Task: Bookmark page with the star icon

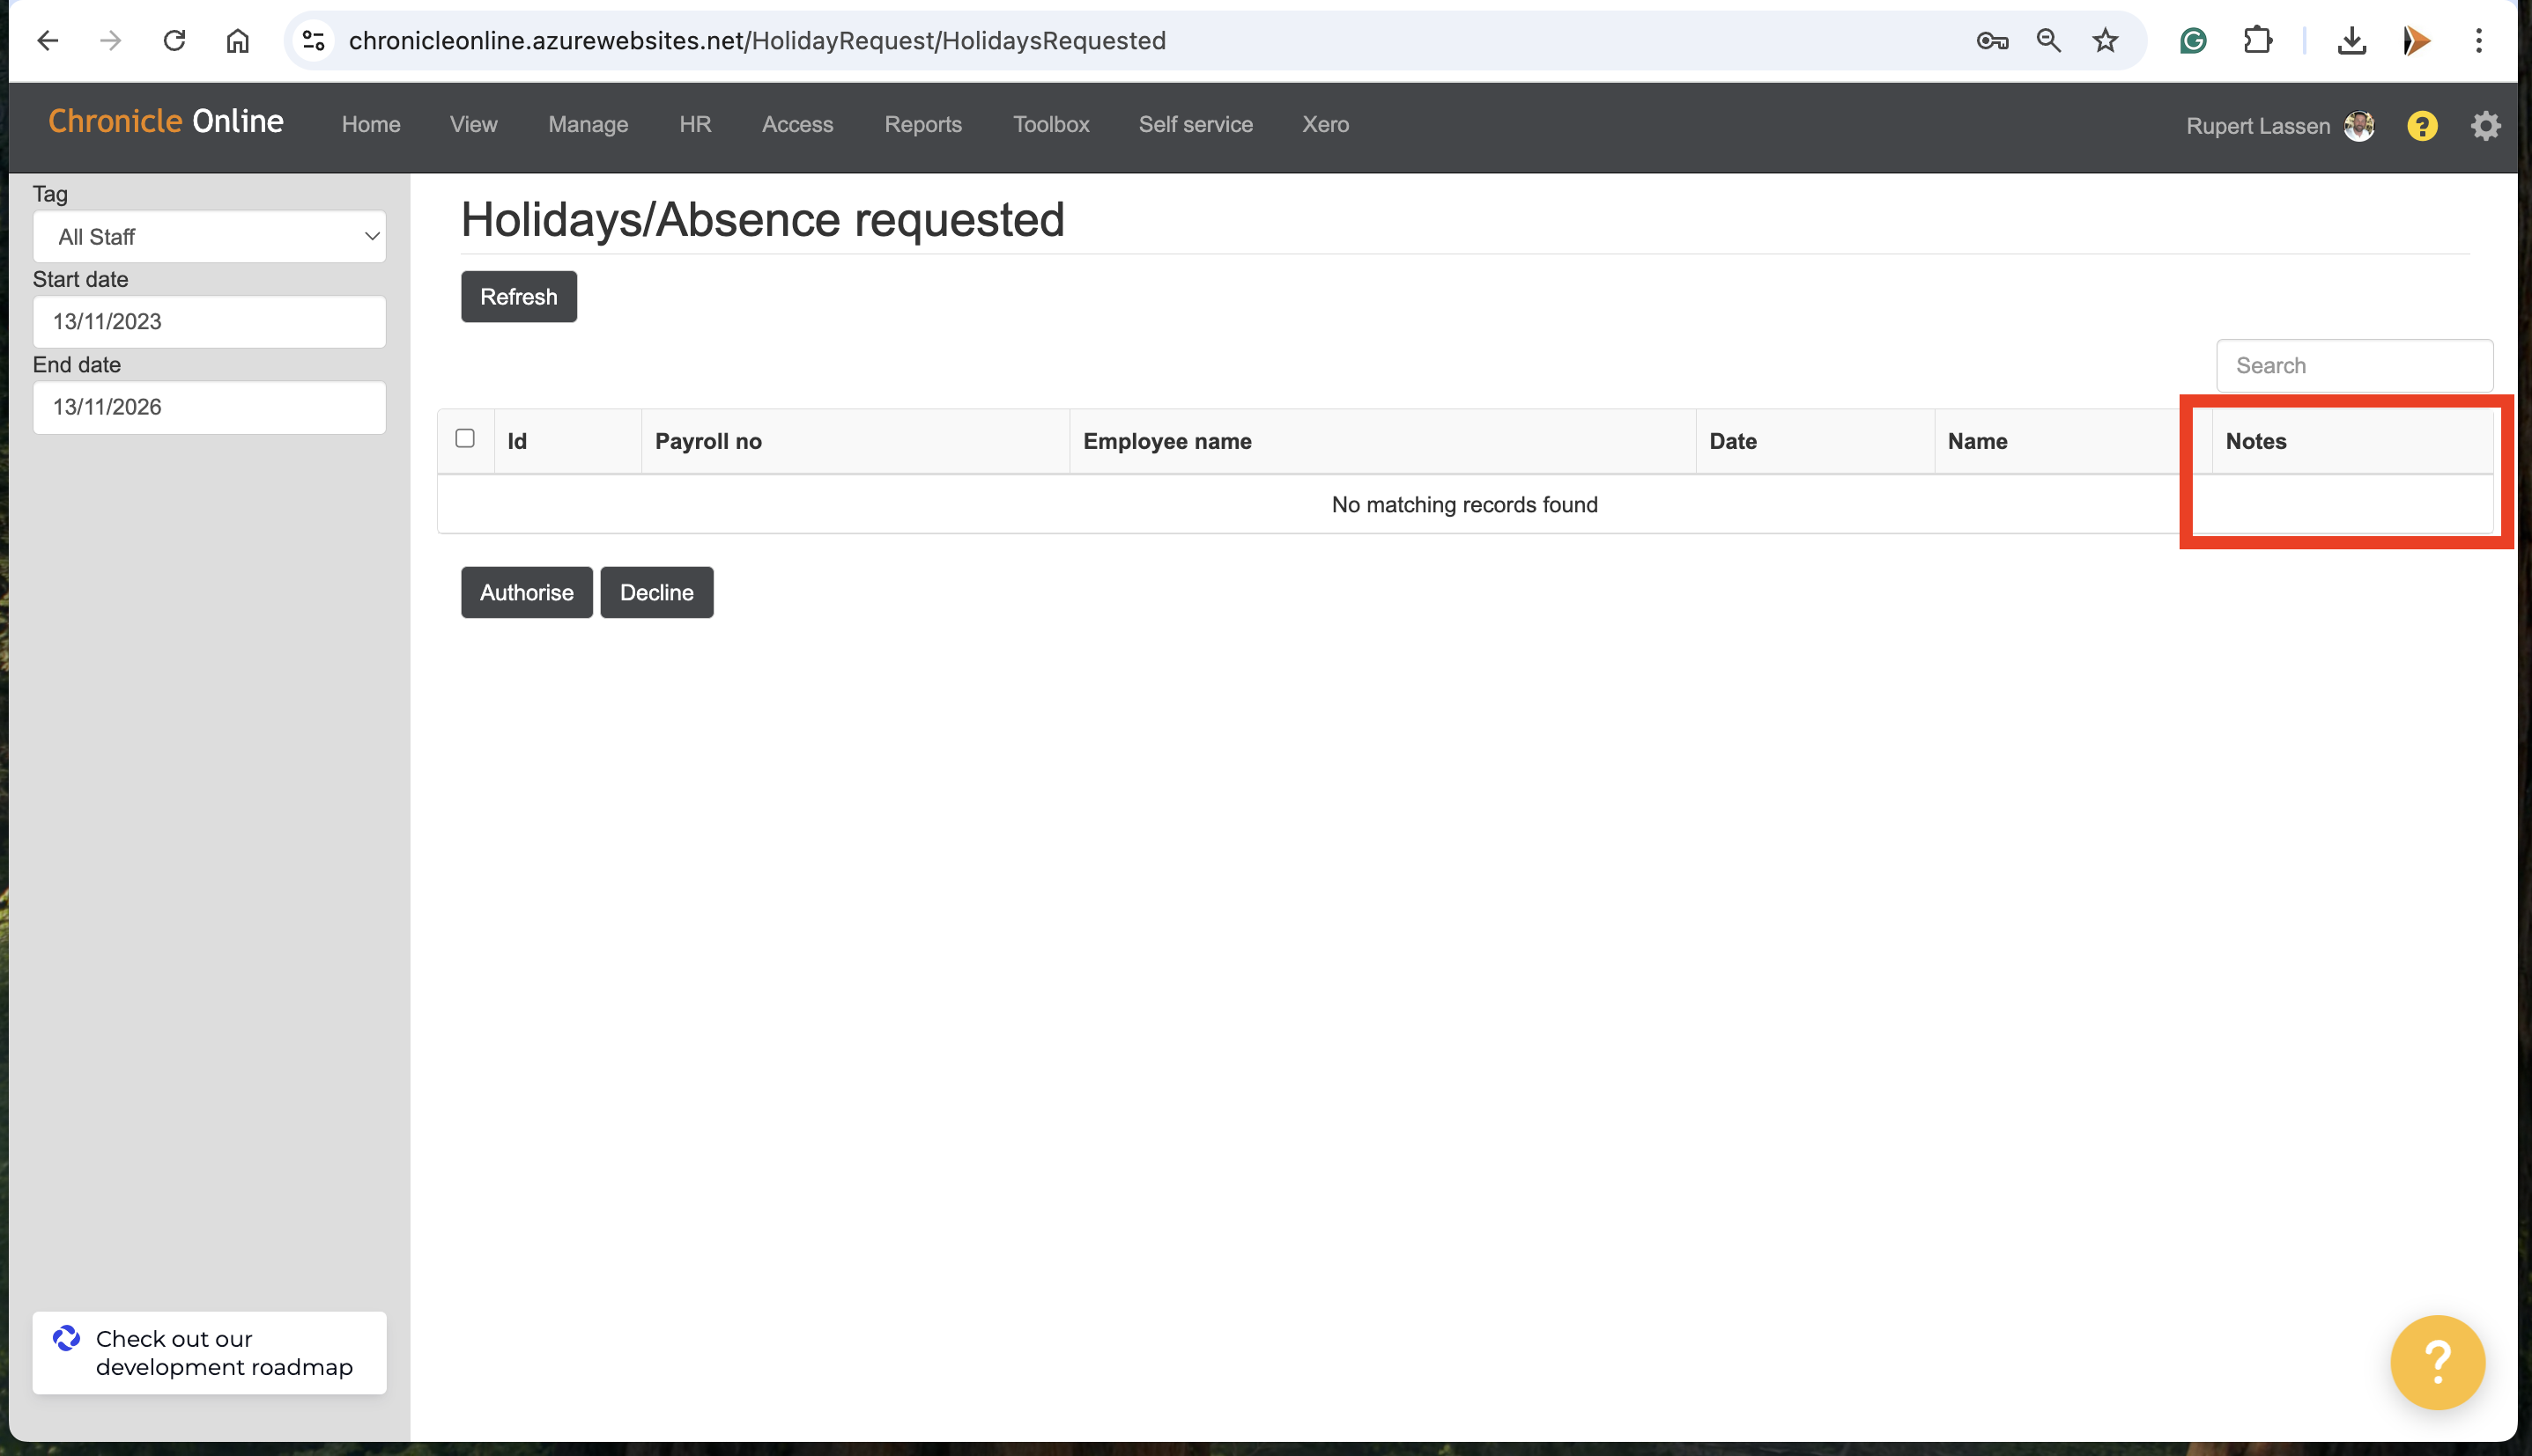Action: coord(2105,41)
